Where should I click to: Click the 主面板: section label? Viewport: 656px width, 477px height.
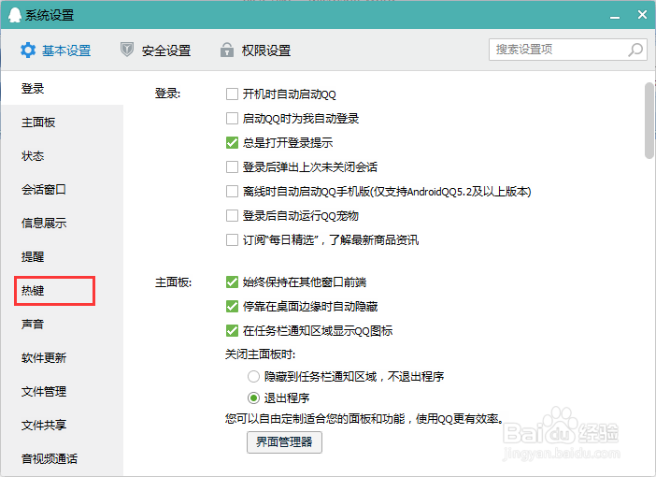(173, 282)
